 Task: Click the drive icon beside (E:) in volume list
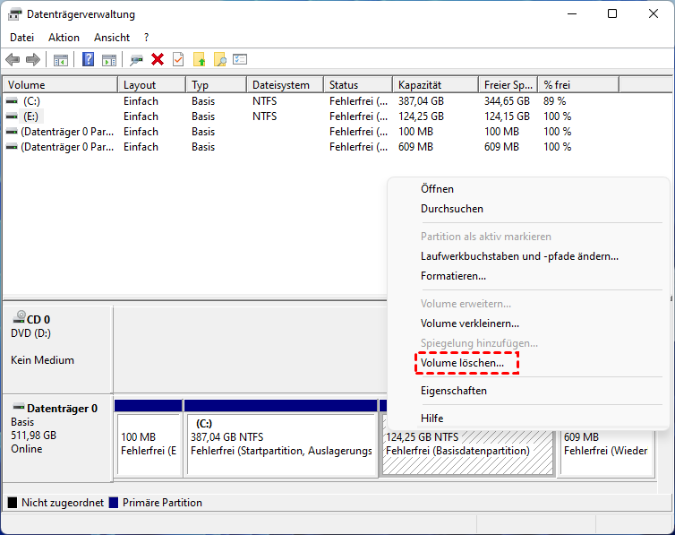pyautogui.click(x=12, y=116)
